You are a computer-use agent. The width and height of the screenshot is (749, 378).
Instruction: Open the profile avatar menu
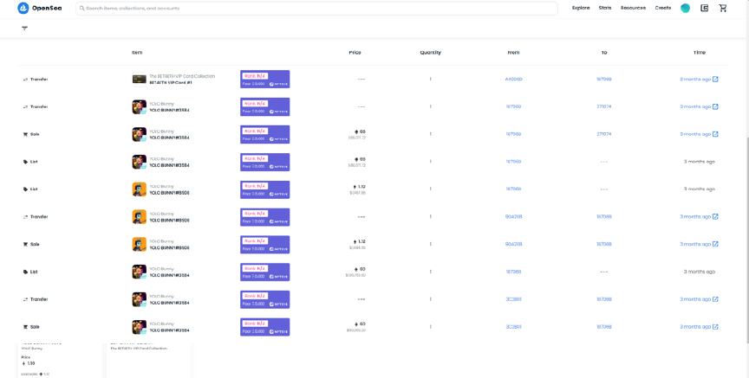tap(685, 8)
